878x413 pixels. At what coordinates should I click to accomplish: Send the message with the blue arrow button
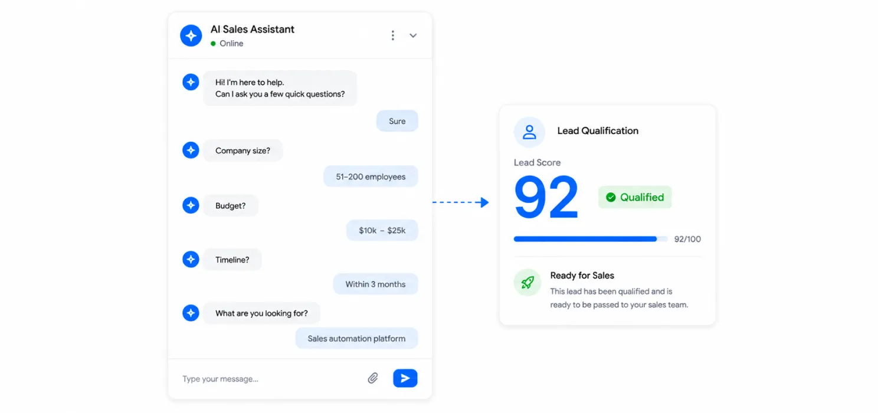[x=405, y=378]
